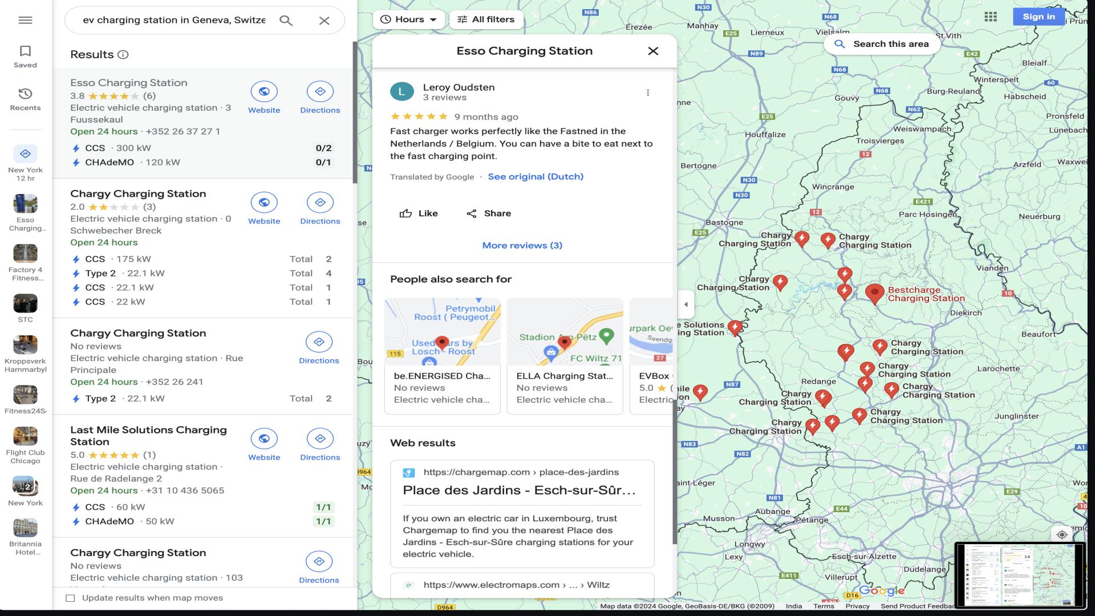Sign in to Google account
The height and width of the screenshot is (616, 1095).
(1039, 17)
